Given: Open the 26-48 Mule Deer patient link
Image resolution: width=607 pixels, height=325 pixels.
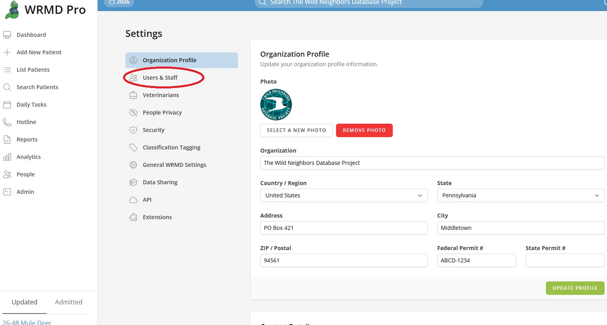Looking at the screenshot, I should tap(27, 322).
